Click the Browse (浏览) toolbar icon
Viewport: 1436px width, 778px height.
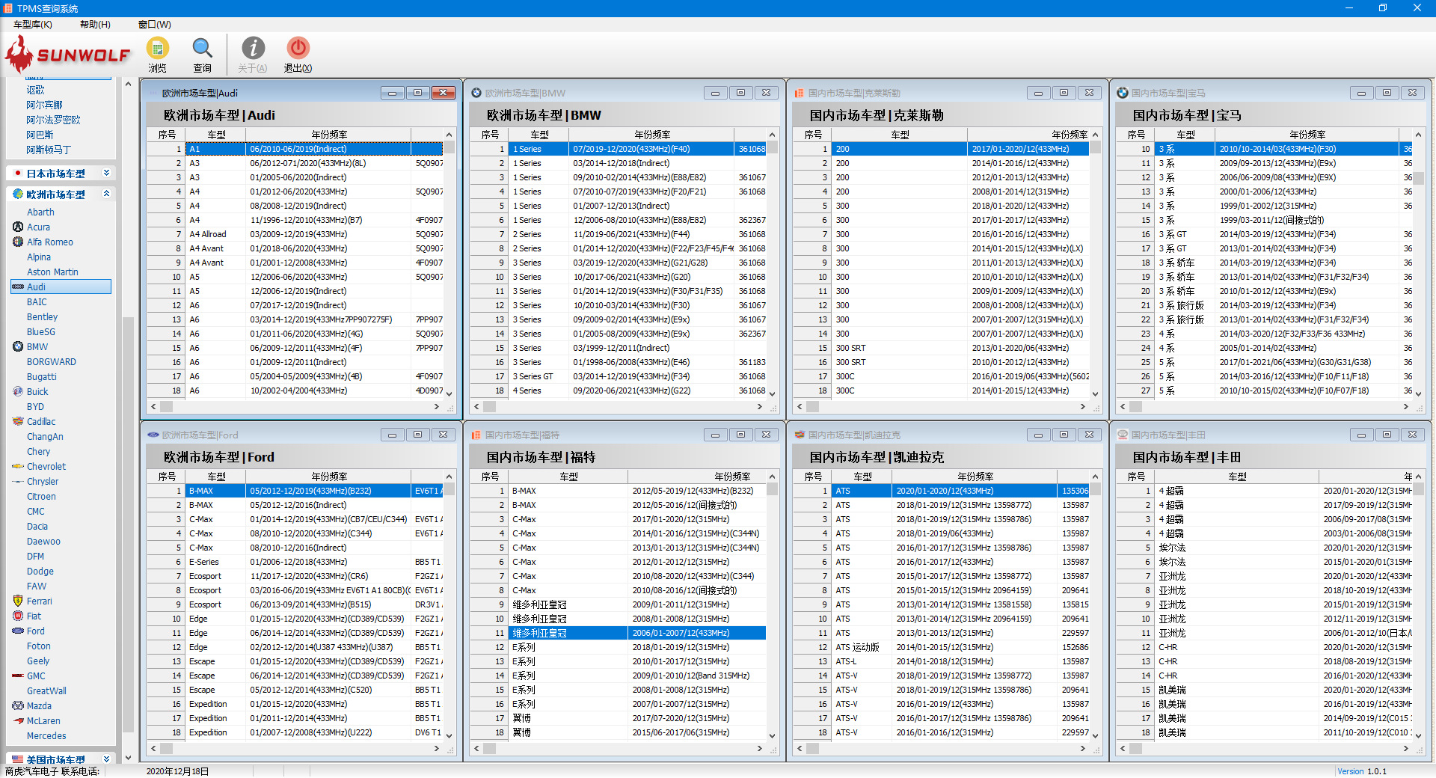(x=157, y=49)
